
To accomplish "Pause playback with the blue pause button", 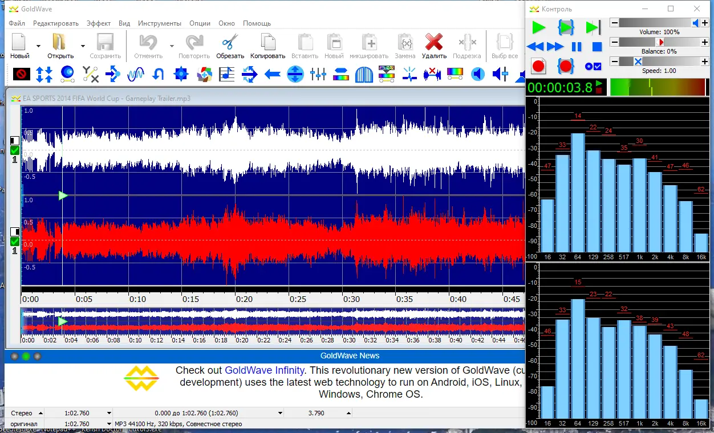I will coord(577,47).
